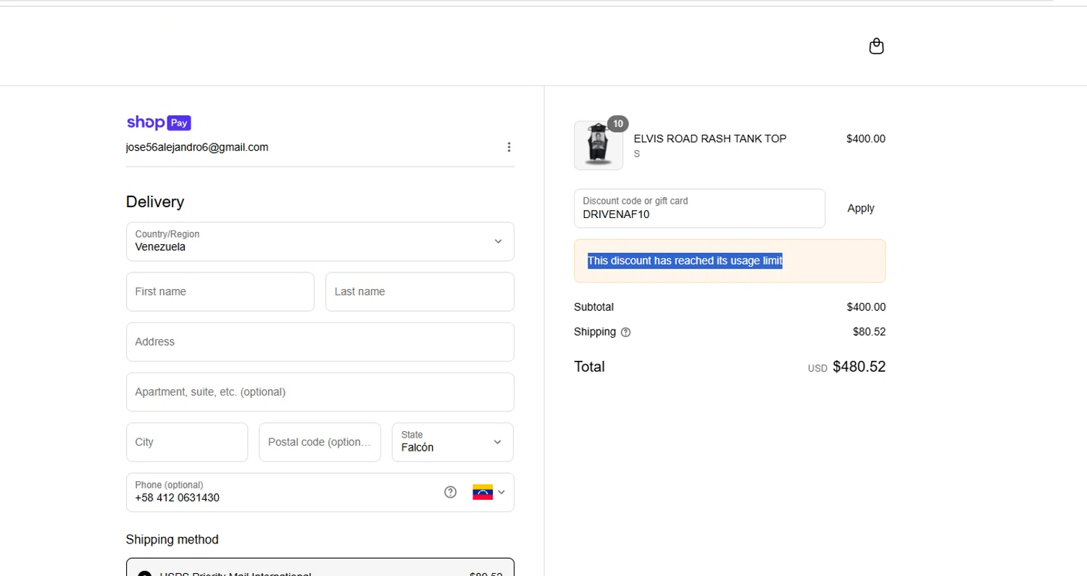Viewport: 1087px width, 576px height.
Task: Click the Total amount $480.52
Action: [859, 367]
